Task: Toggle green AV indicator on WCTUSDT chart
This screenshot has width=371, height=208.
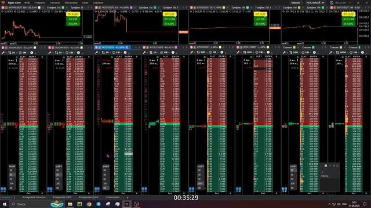Action: pyautogui.click(x=169, y=19)
